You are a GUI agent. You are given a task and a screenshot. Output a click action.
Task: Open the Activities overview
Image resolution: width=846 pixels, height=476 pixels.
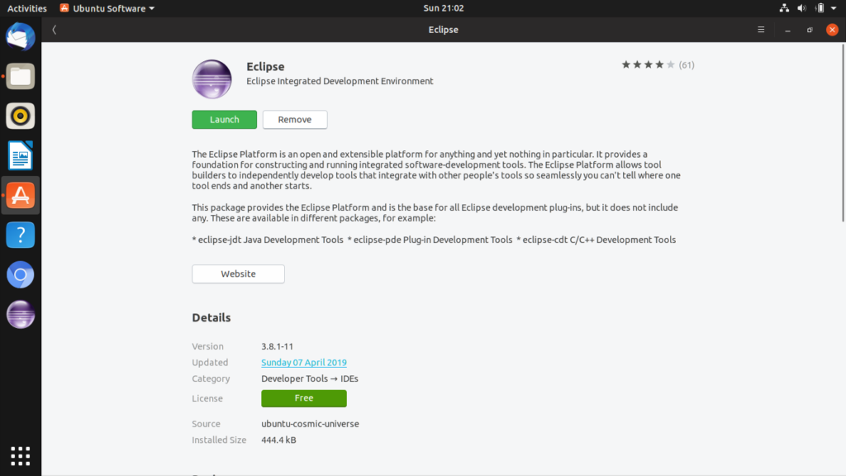(x=27, y=8)
